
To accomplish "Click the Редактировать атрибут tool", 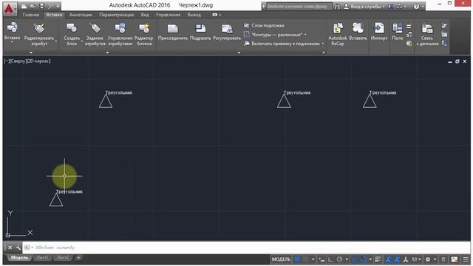I will [39, 35].
